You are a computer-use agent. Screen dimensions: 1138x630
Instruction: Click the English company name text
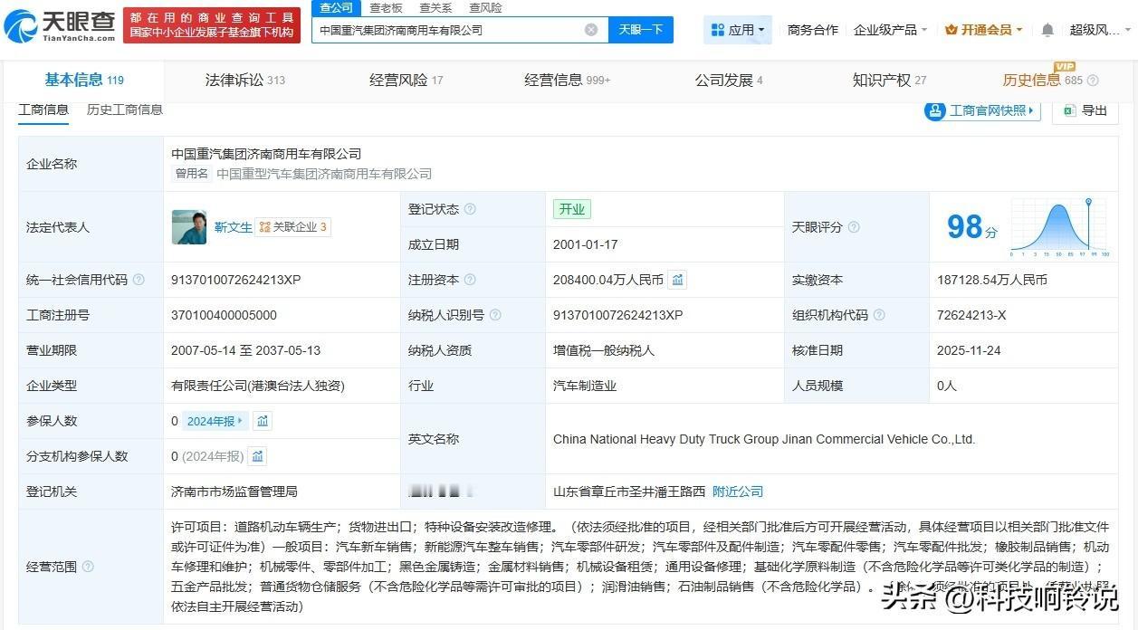click(x=764, y=439)
